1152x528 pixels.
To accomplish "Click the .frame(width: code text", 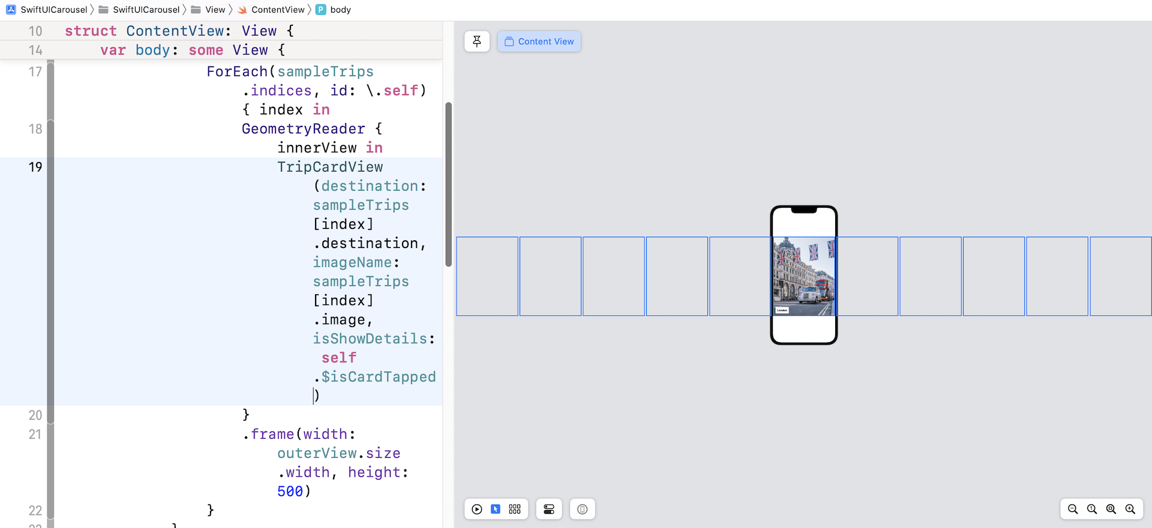I will click(299, 434).
